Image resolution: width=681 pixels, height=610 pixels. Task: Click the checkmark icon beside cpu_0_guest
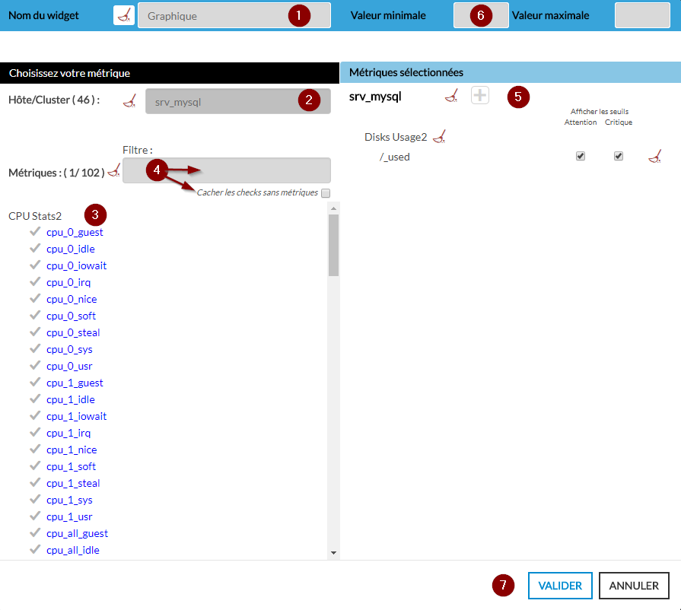click(35, 232)
